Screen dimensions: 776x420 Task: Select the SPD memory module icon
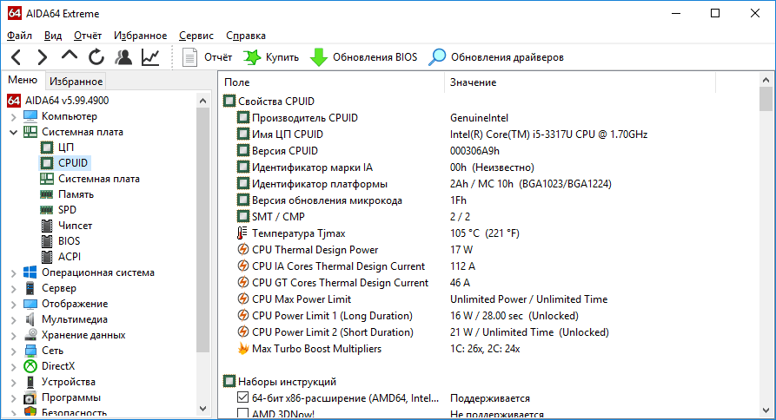click(47, 210)
